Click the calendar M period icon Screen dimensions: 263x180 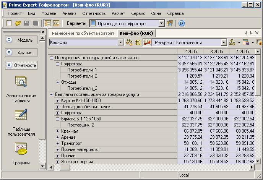[246, 42]
